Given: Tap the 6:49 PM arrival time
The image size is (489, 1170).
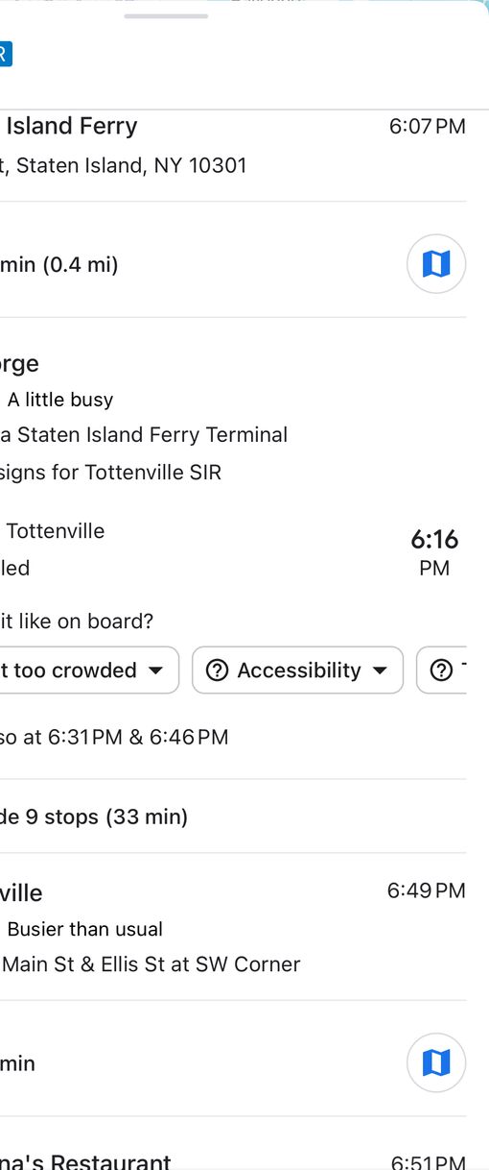Looking at the screenshot, I should (427, 890).
